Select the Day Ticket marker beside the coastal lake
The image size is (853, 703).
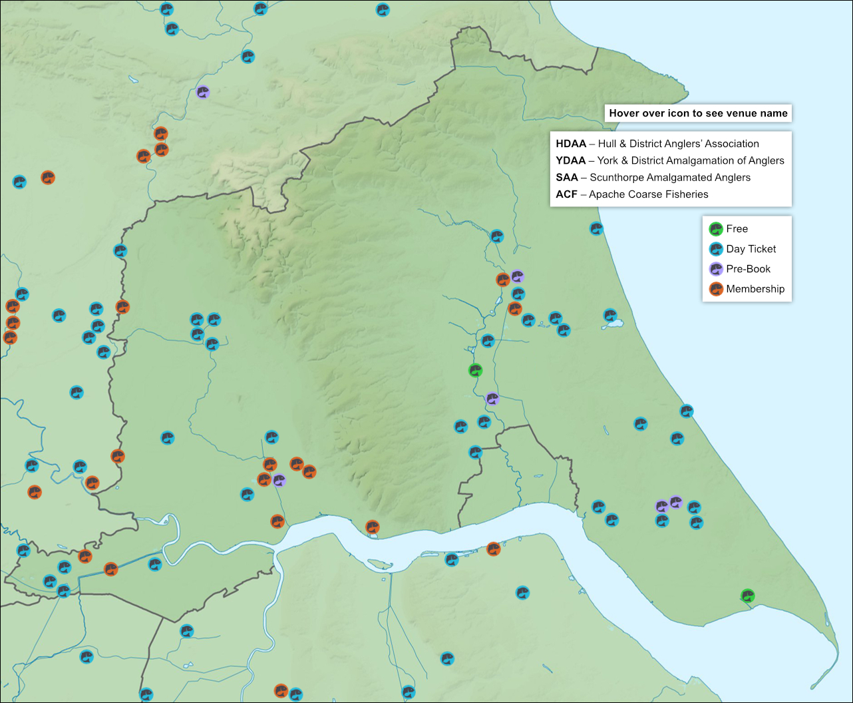click(610, 316)
